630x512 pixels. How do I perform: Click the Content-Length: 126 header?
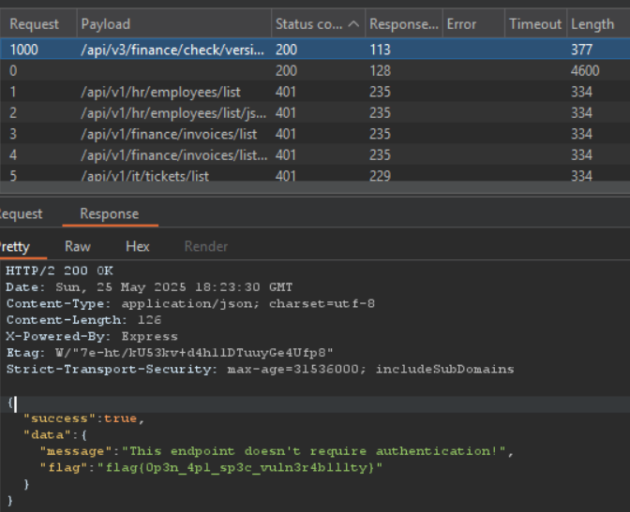click(83, 320)
